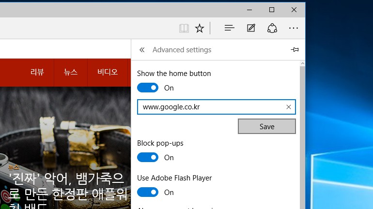Clear the home page URL field
The width and height of the screenshot is (373, 209).
[289, 107]
